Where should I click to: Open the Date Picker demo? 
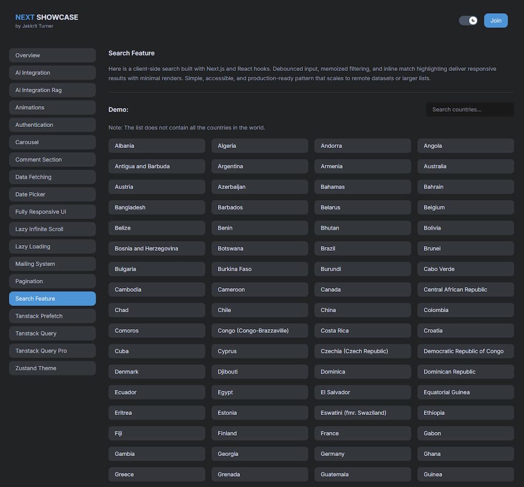coord(52,194)
